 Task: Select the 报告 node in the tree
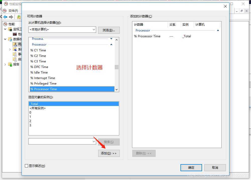[14, 64]
